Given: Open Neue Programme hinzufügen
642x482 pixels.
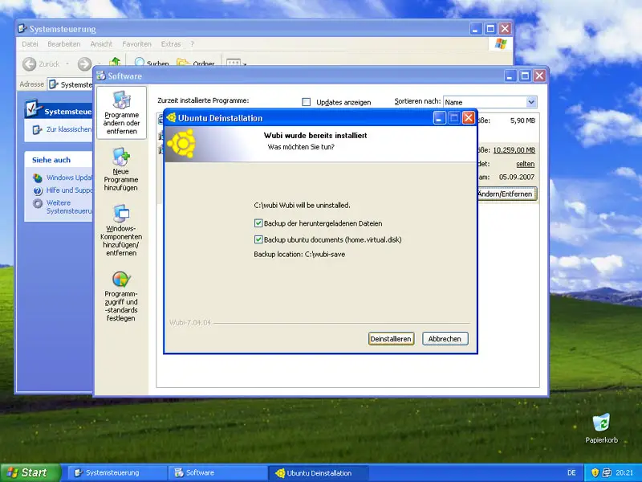Looking at the screenshot, I should click(121, 170).
